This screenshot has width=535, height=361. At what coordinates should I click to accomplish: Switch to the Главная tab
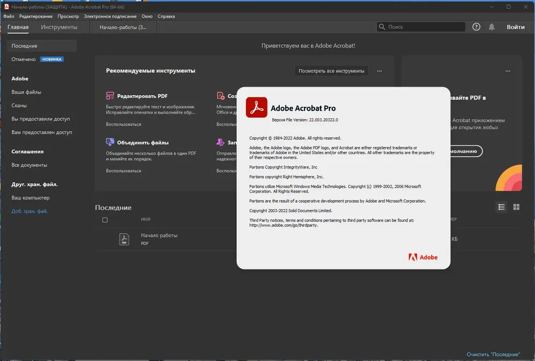click(x=18, y=27)
